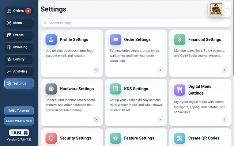
Task: Navigate to the Loyalty section
Action: 19,59
